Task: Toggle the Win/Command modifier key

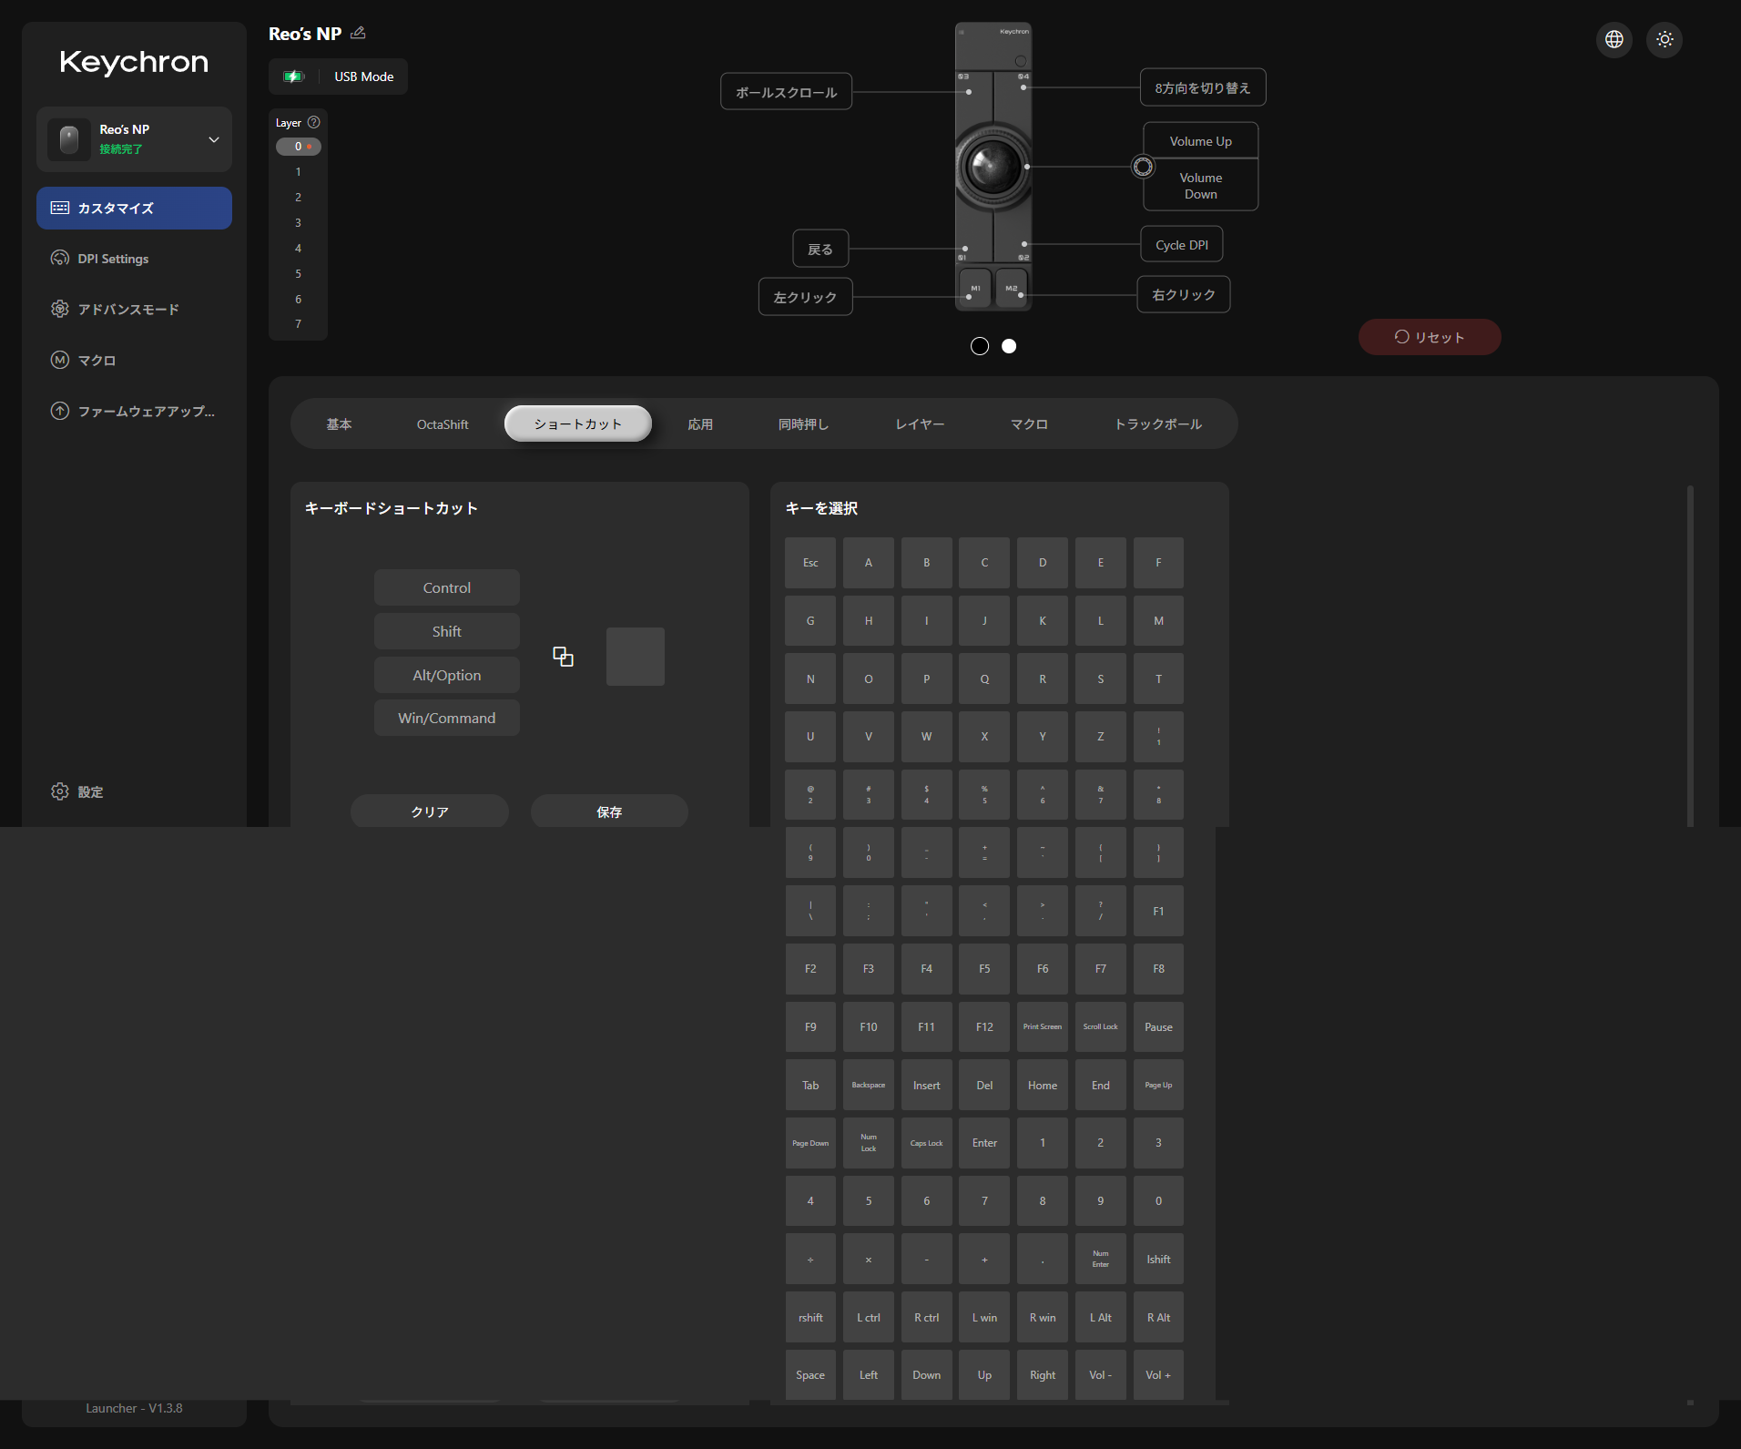Action: tap(447, 718)
